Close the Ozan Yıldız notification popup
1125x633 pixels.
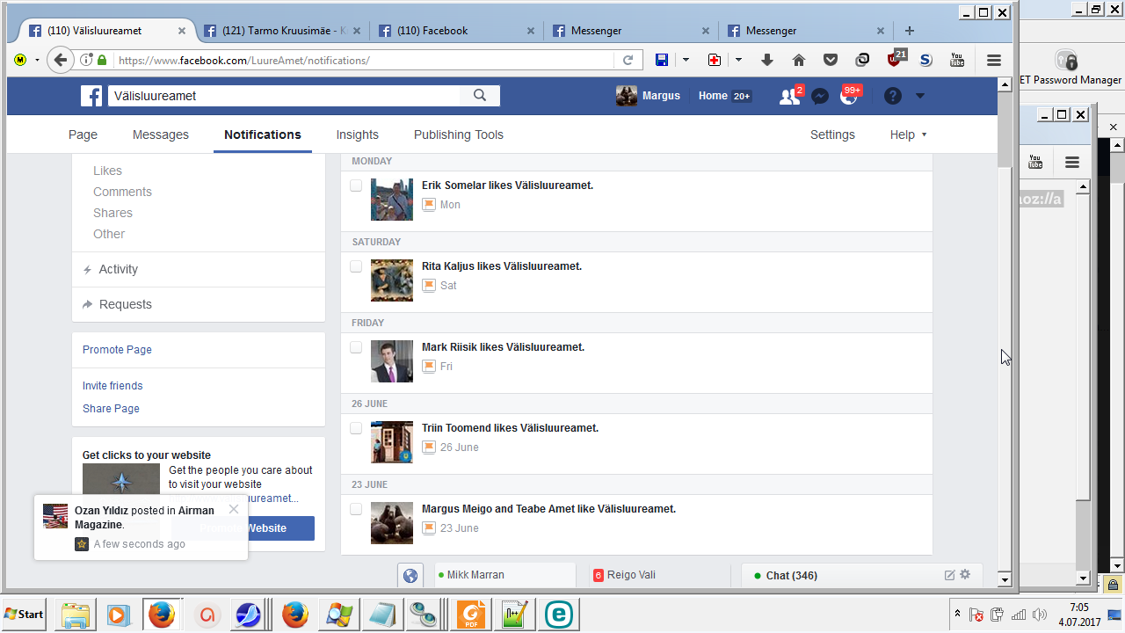[233, 509]
